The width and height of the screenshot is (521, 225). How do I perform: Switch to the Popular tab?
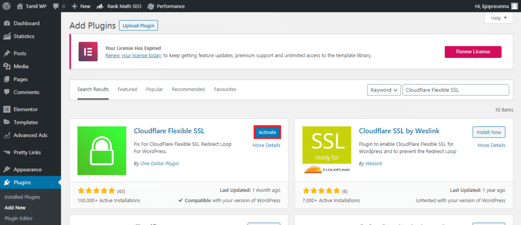pyautogui.click(x=155, y=89)
